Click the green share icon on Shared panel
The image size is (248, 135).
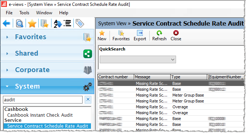tap(88, 54)
